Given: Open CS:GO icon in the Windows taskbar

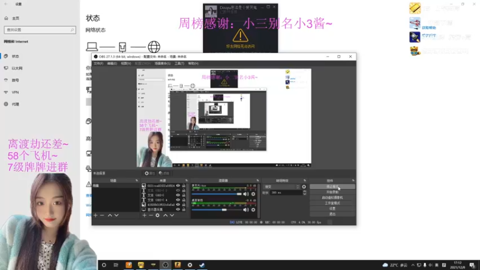Looking at the screenshot, I should [178, 265].
